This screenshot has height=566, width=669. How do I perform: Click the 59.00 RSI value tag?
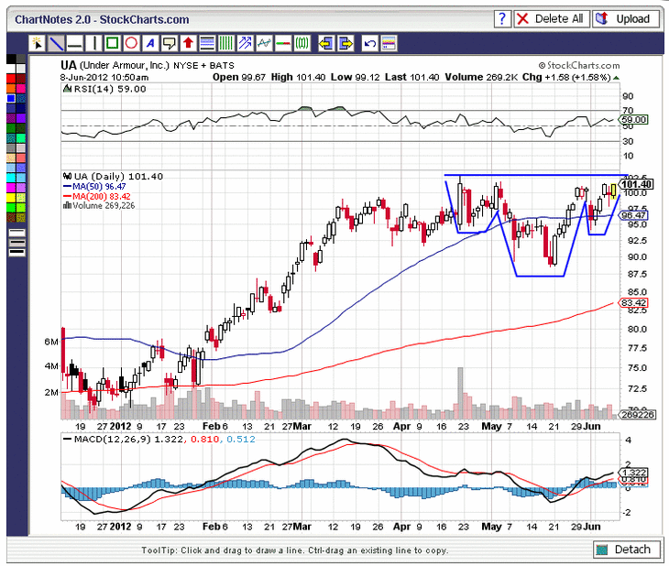point(634,119)
